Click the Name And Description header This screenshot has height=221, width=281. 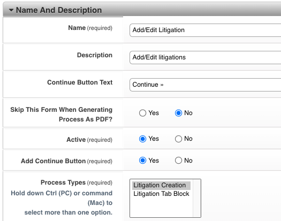59,10
